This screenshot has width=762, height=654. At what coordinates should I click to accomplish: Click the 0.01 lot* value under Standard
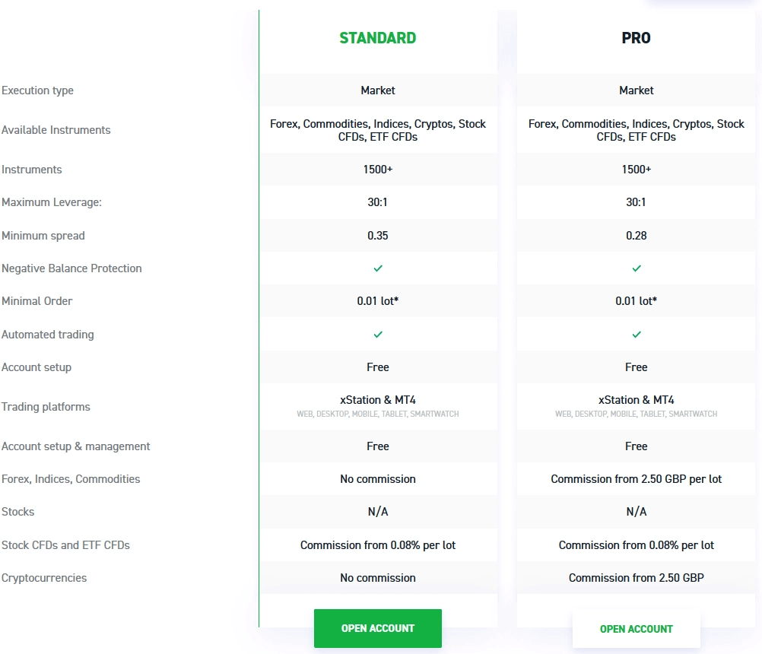[x=378, y=301]
